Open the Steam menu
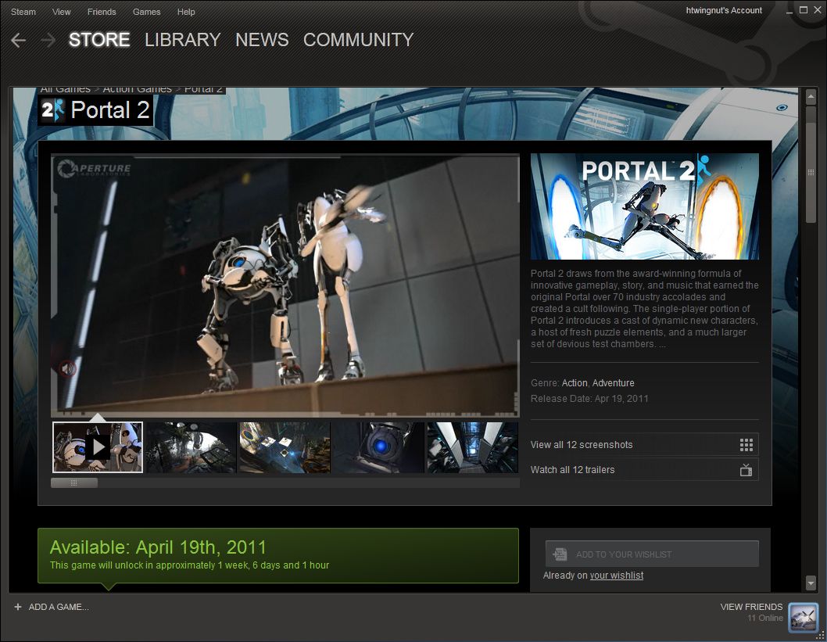The image size is (827, 642). click(23, 12)
